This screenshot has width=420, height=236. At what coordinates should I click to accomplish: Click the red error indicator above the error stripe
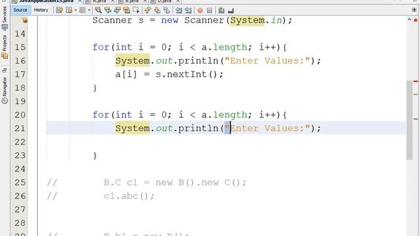tap(415, 20)
